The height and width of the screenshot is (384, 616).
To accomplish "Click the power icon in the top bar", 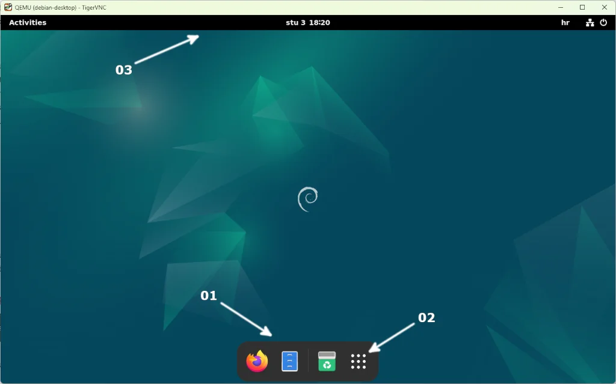I will coord(603,22).
